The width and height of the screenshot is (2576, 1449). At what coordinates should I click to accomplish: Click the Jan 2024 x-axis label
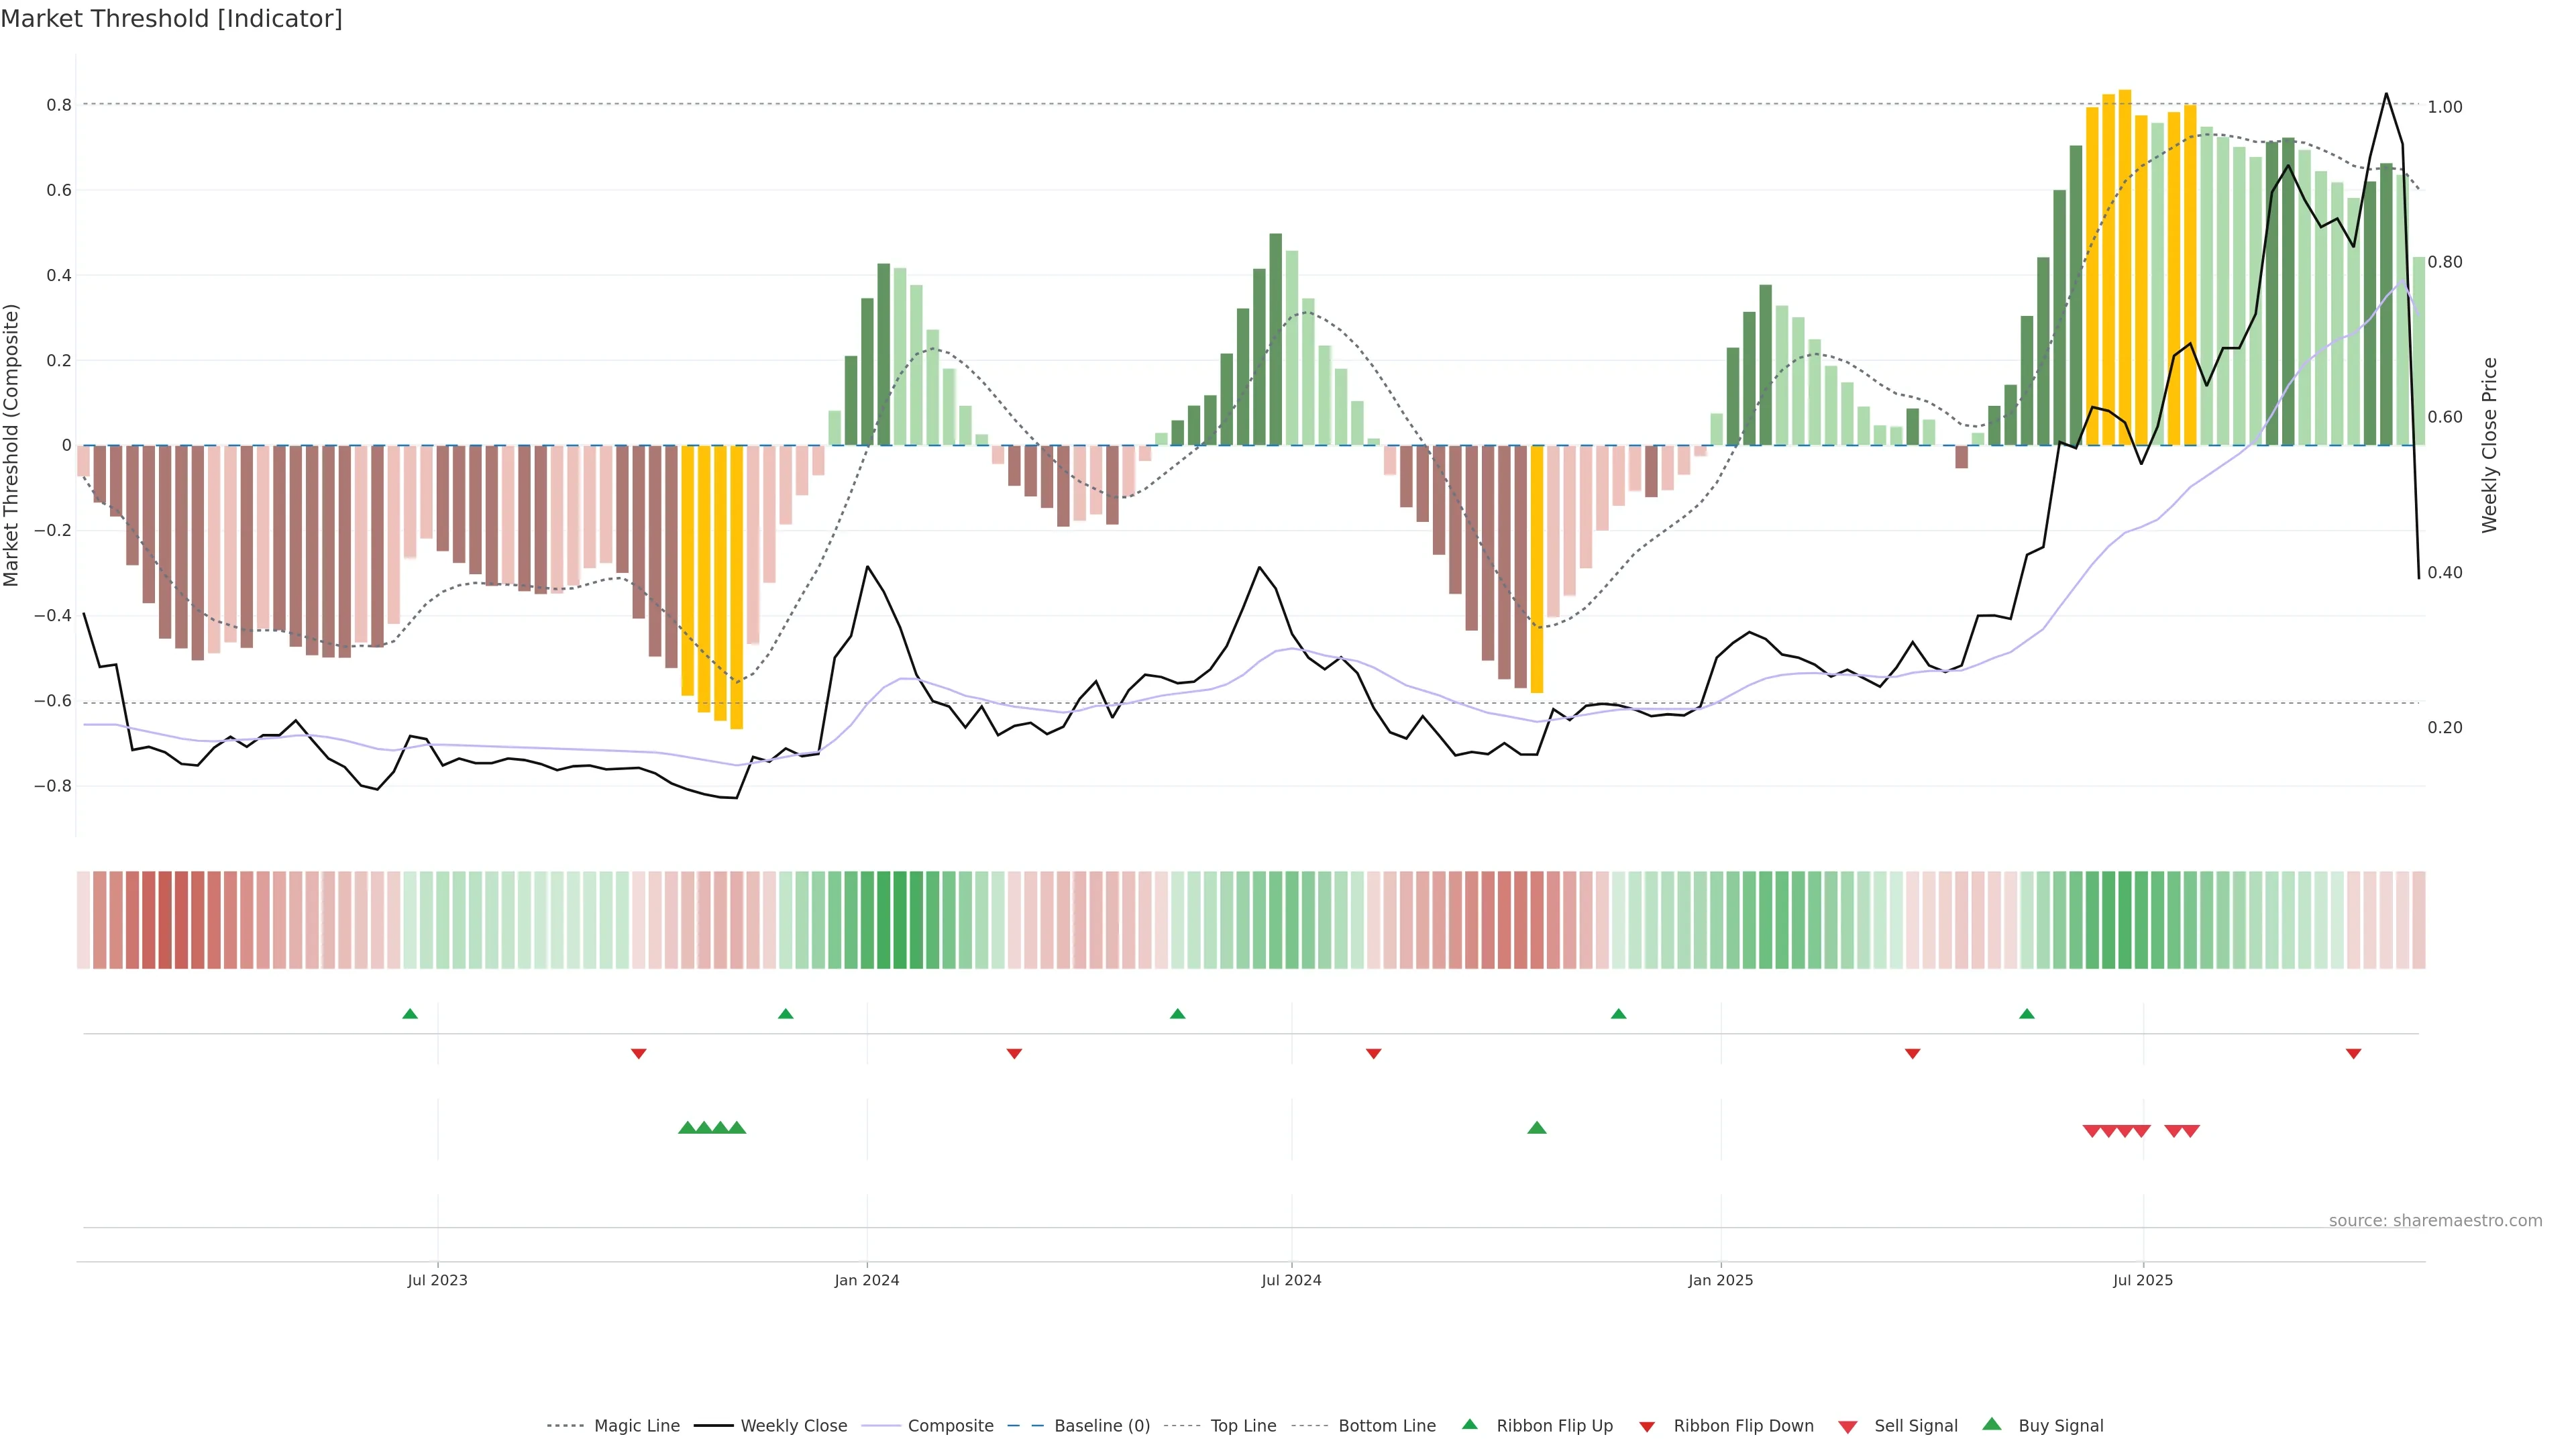tap(867, 1280)
